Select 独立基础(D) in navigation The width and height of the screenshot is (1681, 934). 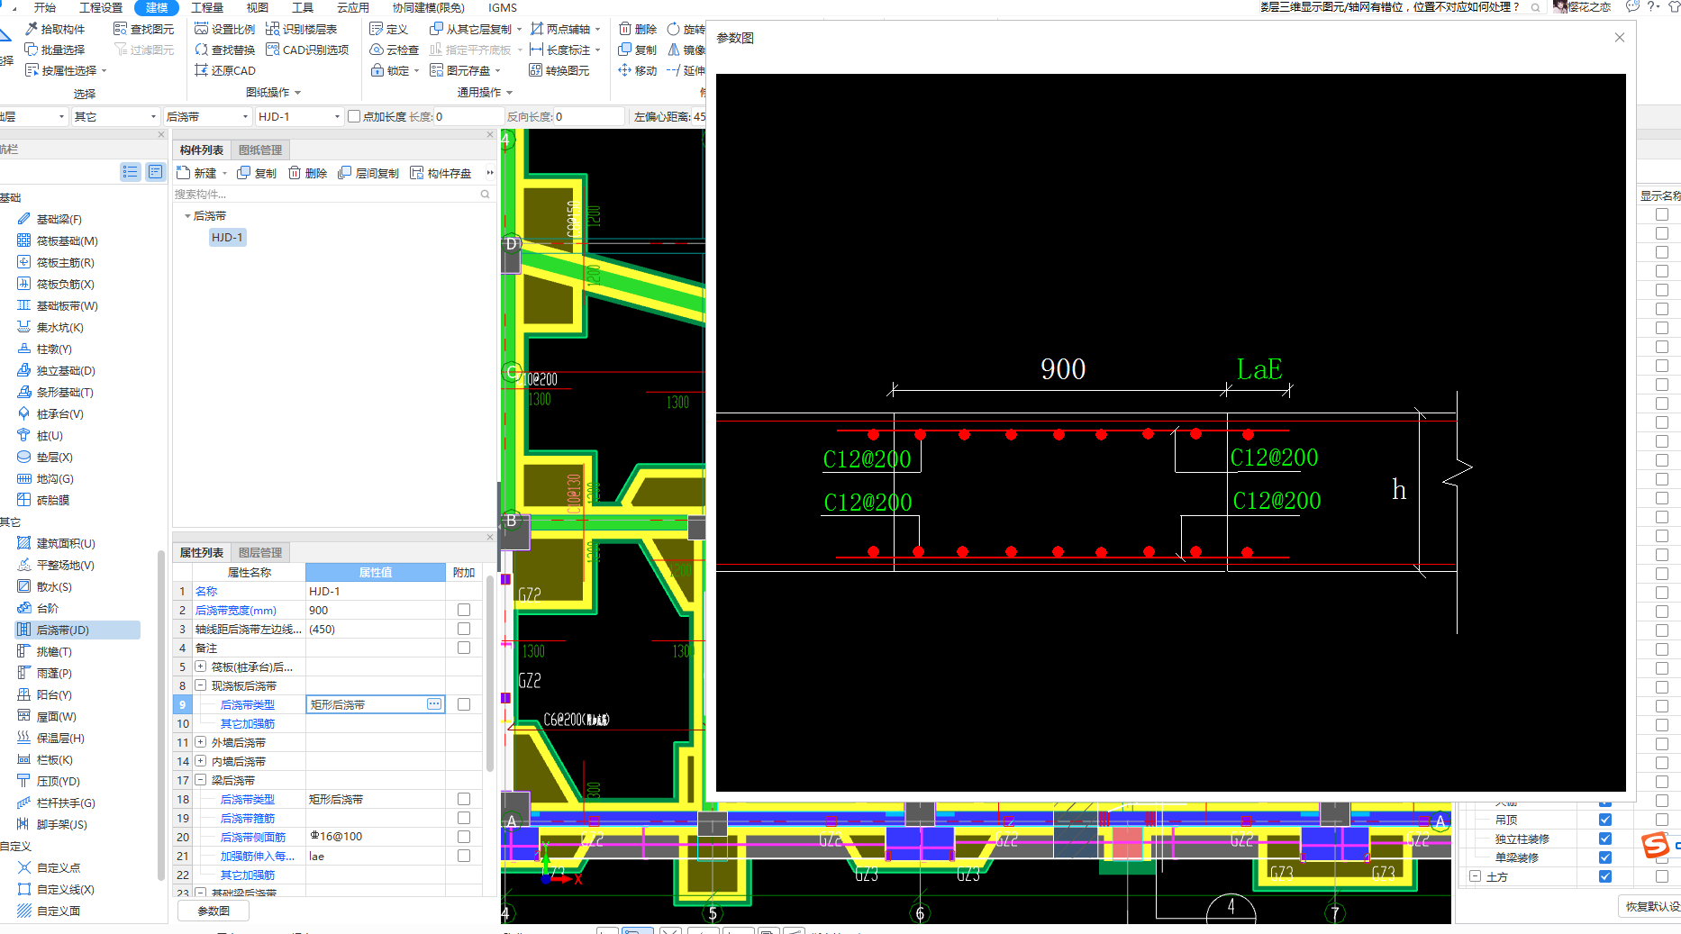click(x=57, y=370)
